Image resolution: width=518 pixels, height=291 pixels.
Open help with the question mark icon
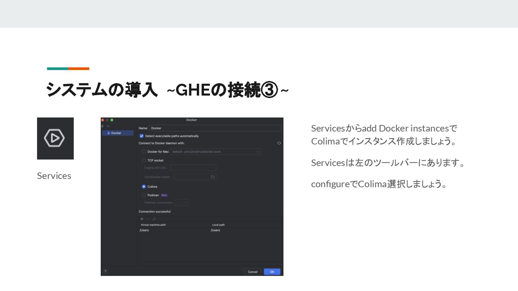tap(105, 272)
